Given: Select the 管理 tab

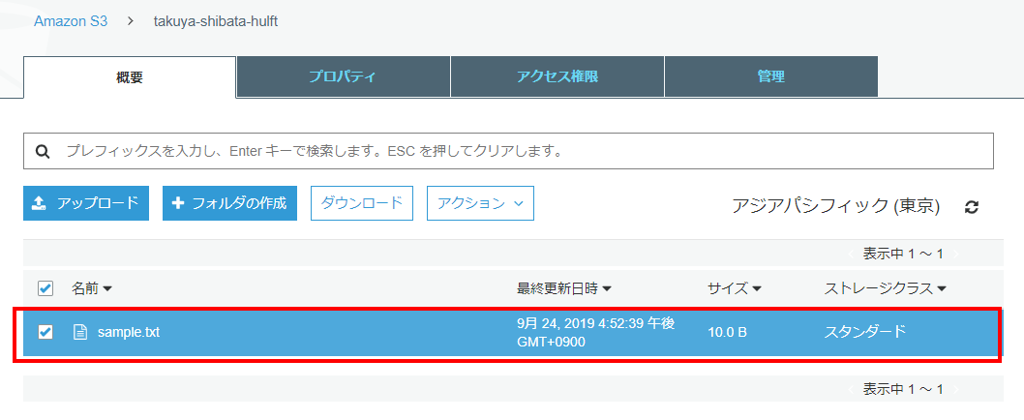Looking at the screenshot, I should tap(770, 77).
